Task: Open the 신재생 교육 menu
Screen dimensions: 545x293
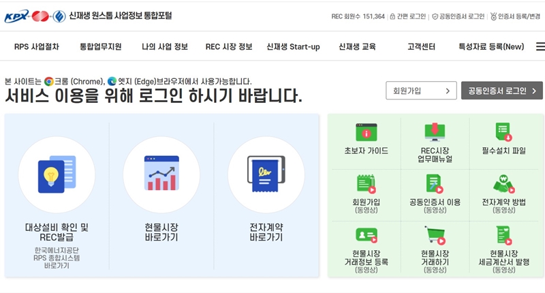Action: pos(357,46)
